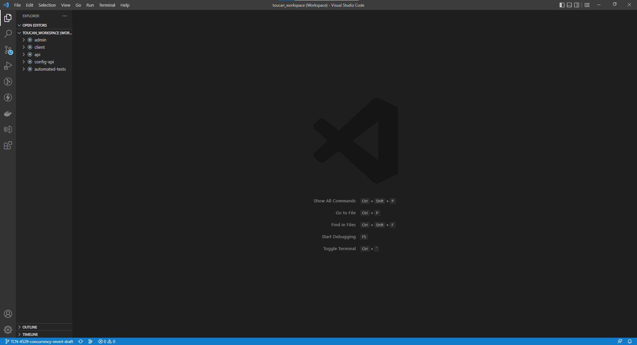Expand the config-api folder
Viewport: 637px width, 345px height.
44,62
